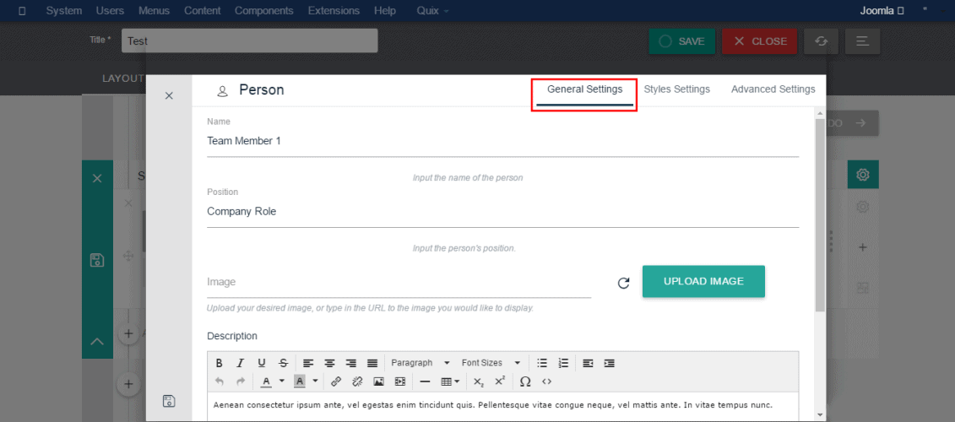Click the green Save button

[682, 41]
